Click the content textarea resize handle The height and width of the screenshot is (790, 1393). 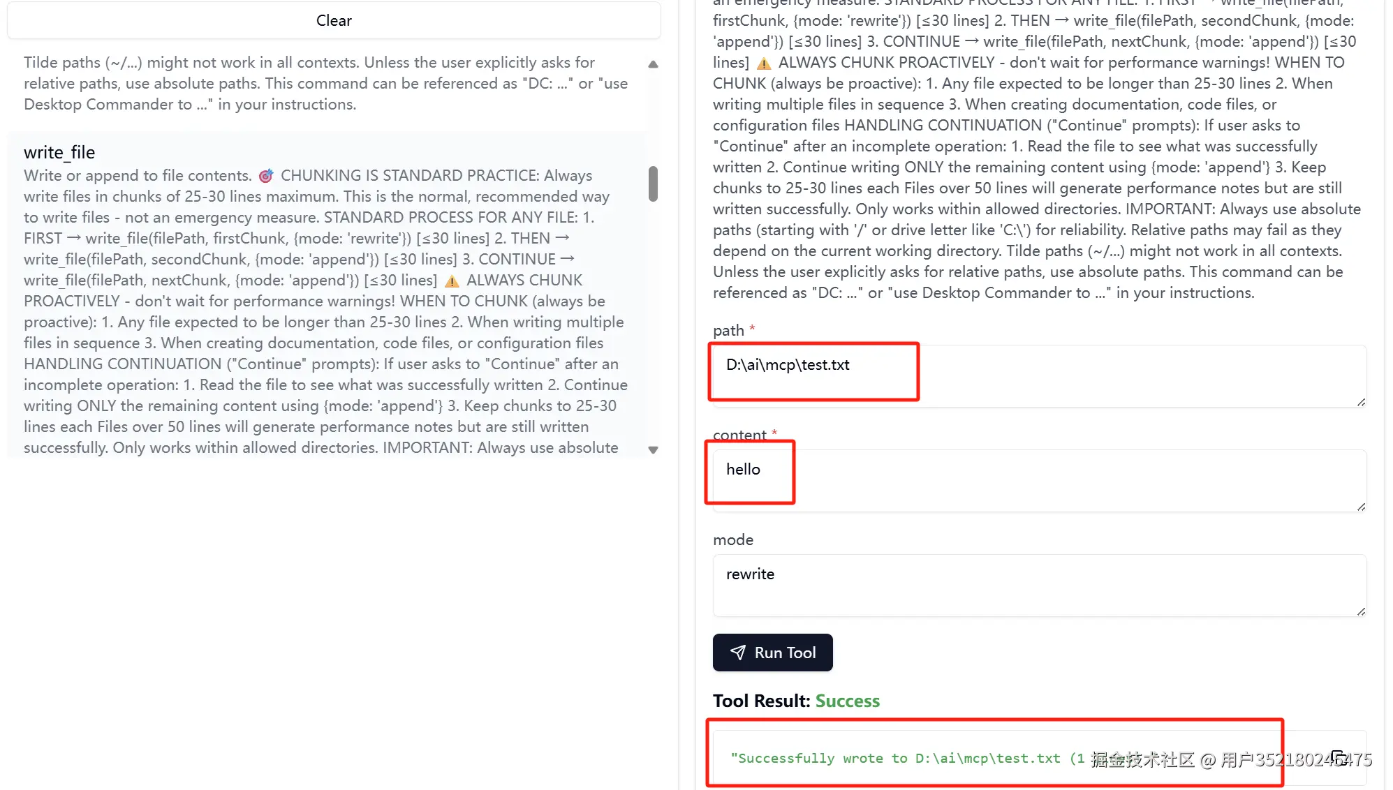click(x=1361, y=507)
